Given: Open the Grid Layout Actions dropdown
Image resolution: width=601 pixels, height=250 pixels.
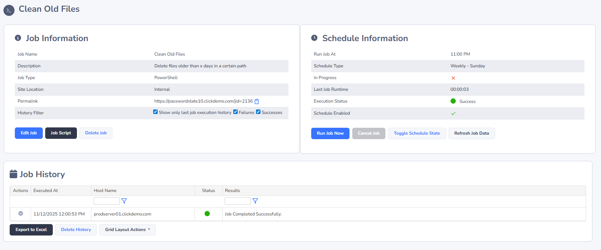Looking at the screenshot, I should click(127, 230).
